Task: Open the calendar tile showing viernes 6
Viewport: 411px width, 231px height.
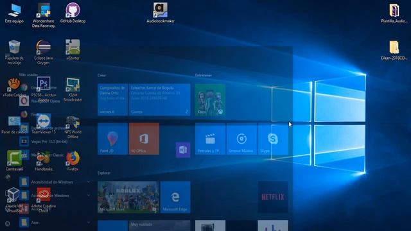Action: [112, 100]
